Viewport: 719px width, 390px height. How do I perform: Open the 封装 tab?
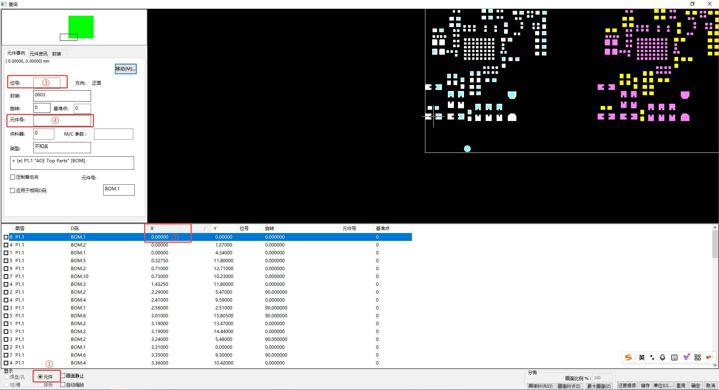coord(57,54)
